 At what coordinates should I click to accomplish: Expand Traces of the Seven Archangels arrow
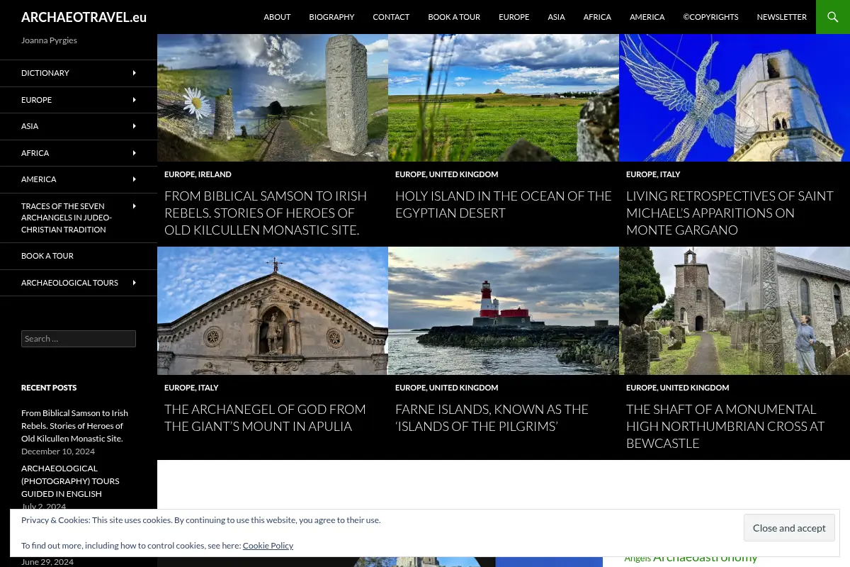(x=135, y=206)
